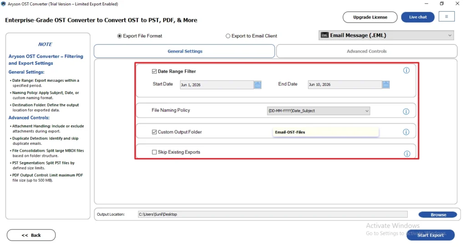Select the Export to Email Client option
This screenshot has width=466, height=248.
click(228, 36)
